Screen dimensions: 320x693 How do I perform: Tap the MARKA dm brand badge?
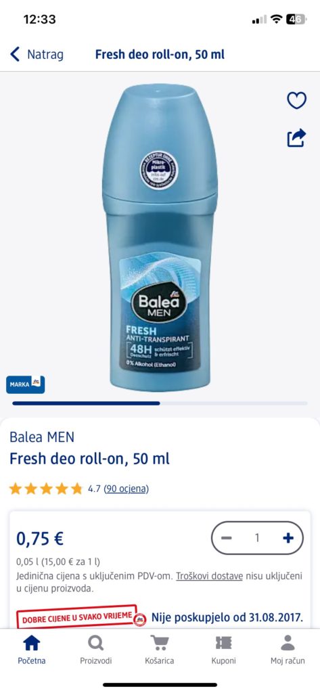[x=25, y=384]
